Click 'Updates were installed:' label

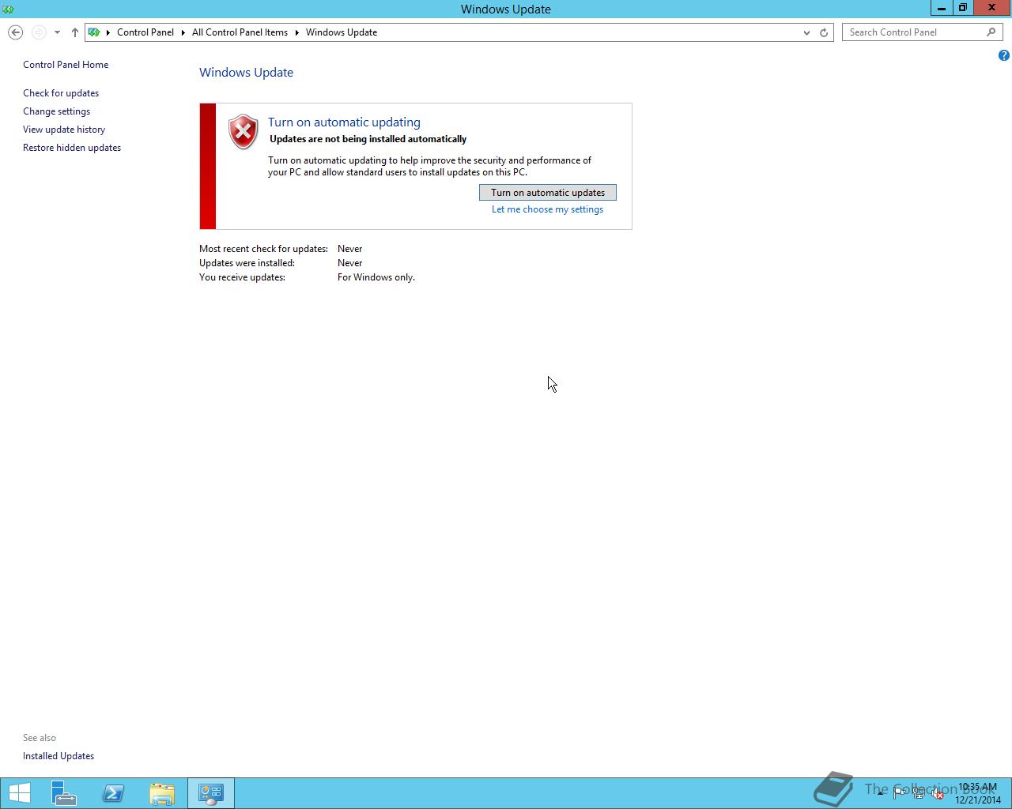click(247, 263)
